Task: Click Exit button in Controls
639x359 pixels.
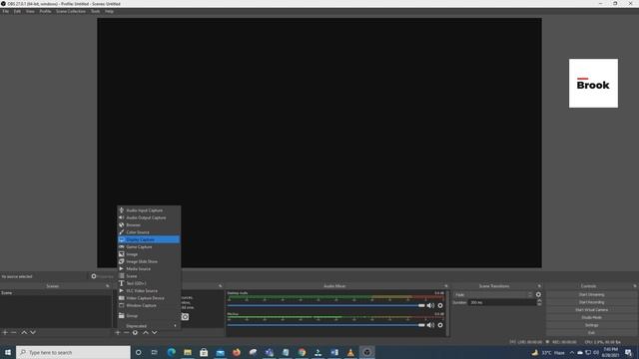Action: point(591,332)
